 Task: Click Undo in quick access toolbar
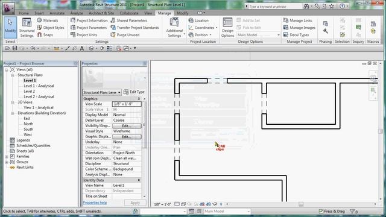(x=33, y=48)
